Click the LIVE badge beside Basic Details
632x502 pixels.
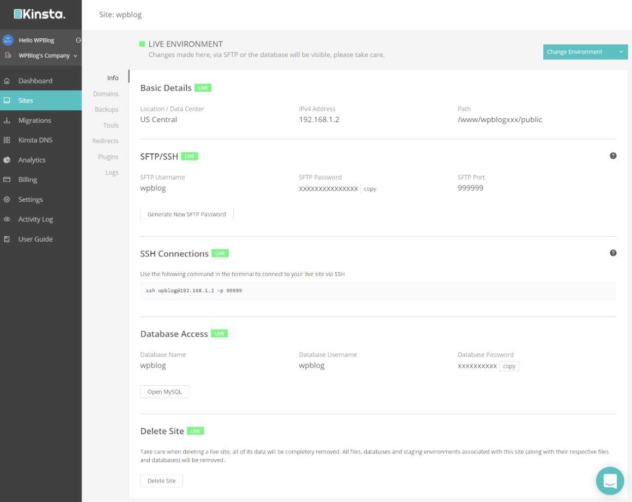(x=203, y=88)
